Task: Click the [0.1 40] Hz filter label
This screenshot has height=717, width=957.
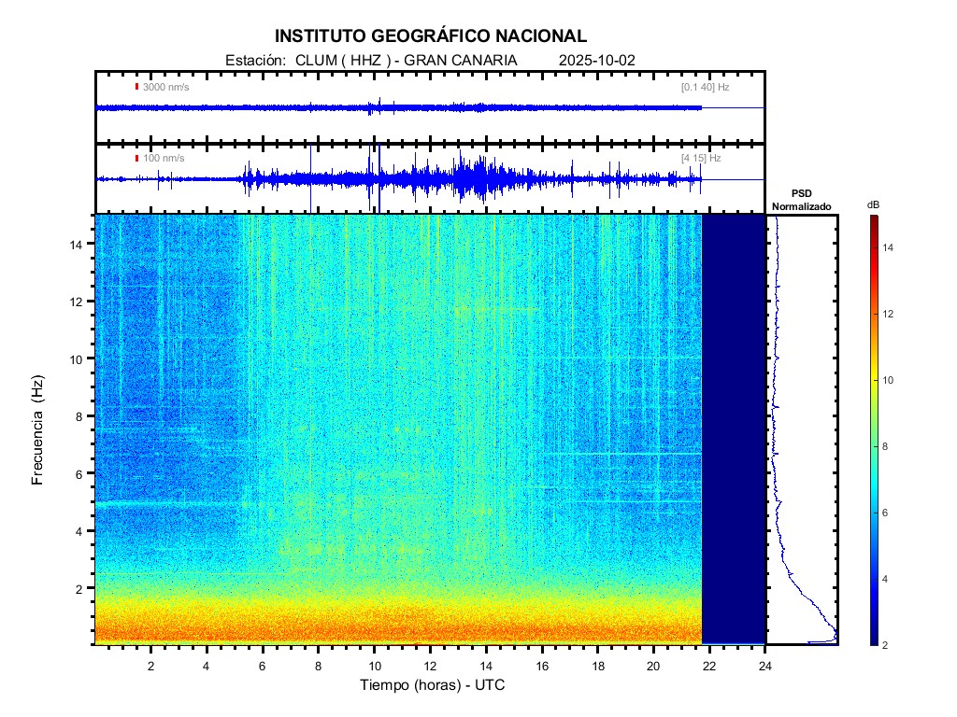Action: pos(705,87)
